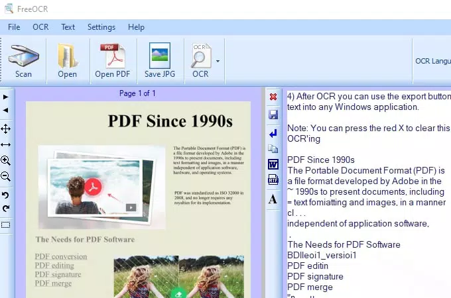Click the 'PDF merge' line in OCR text
451x298 pixels.
pos(310,287)
